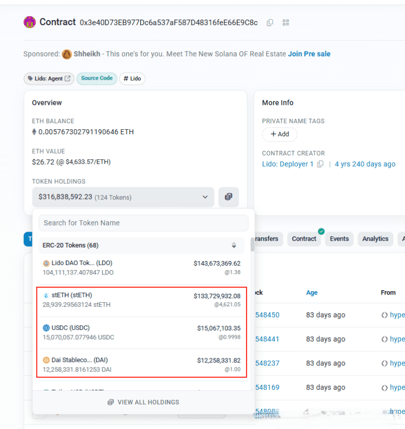405x429 pixels.
Task: Click the Shheikh sponsor name
Action: click(x=87, y=54)
